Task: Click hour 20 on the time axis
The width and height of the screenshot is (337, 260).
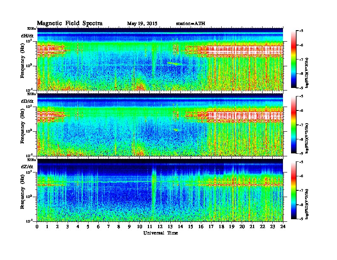Action: click(242, 226)
